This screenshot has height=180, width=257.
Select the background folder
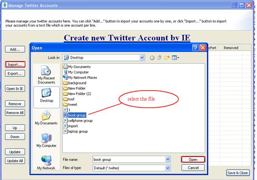(x=75, y=83)
